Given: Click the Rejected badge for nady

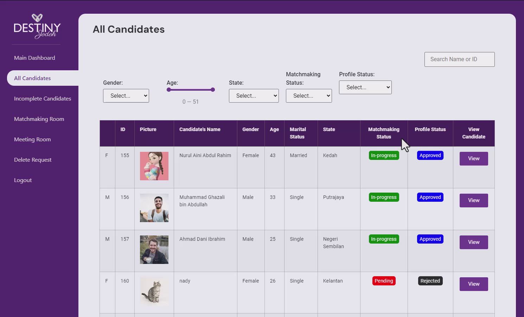Looking at the screenshot, I should (x=430, y=281).
